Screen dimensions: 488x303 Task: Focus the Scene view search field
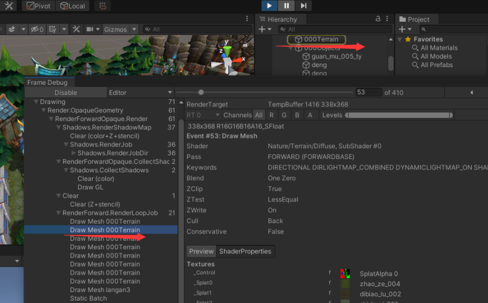tap(197, 30)
